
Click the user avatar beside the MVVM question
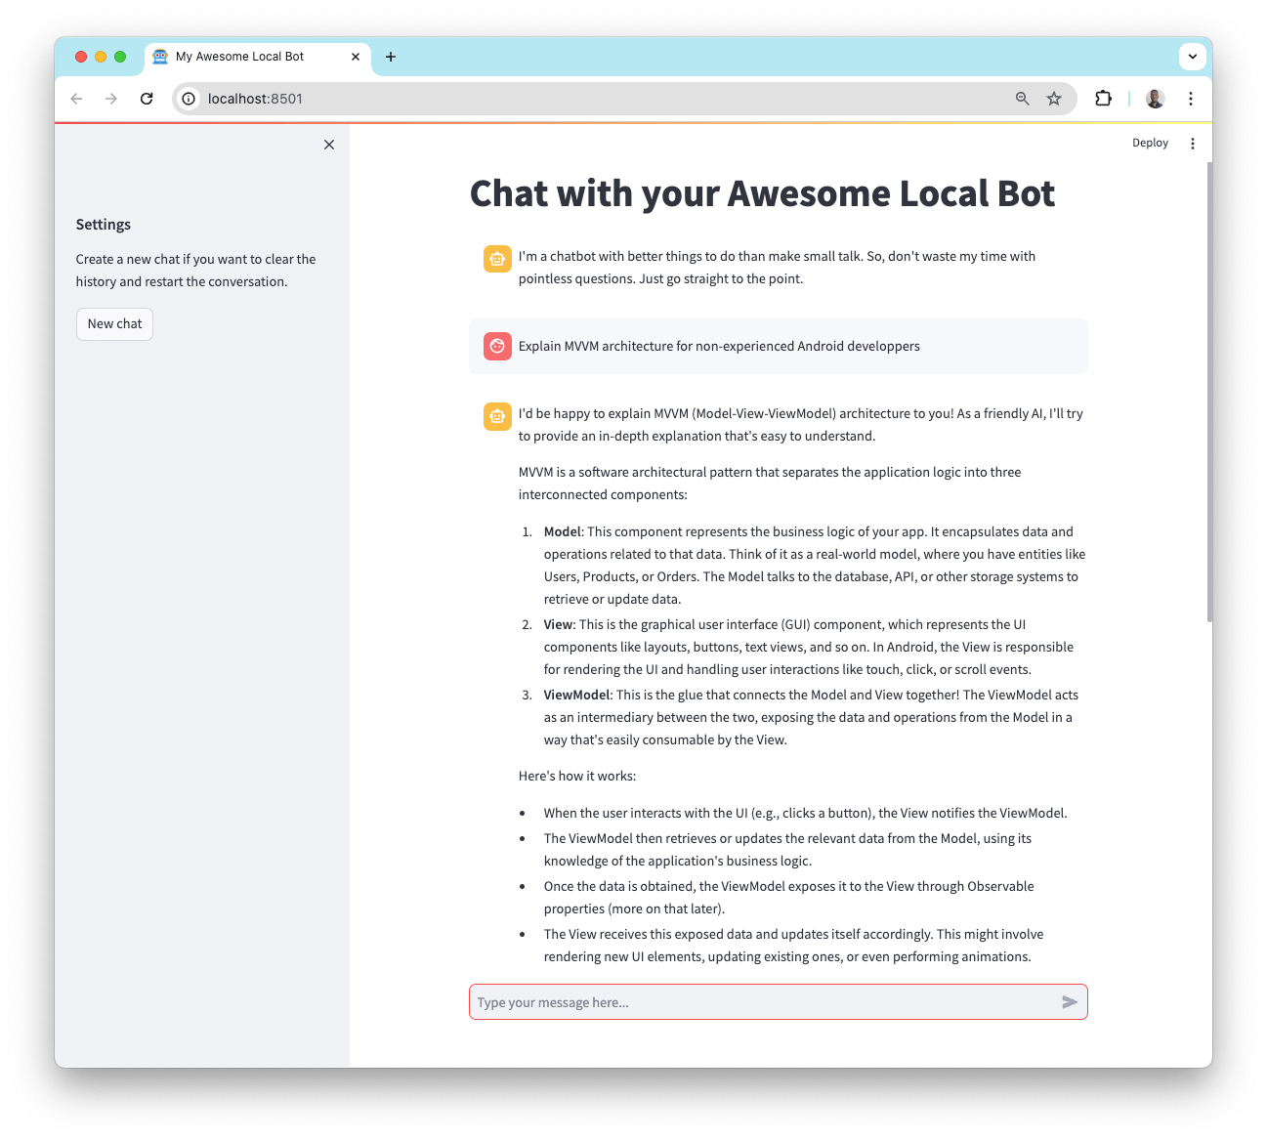point(497,346)
